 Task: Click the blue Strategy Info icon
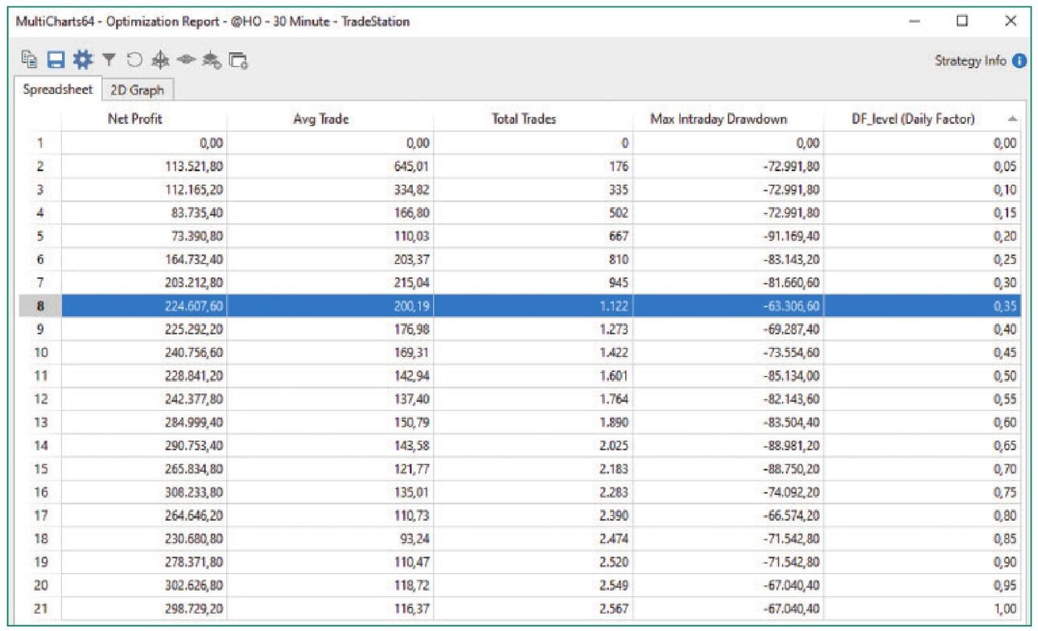pyautogui.click(x=1019, y=60)
